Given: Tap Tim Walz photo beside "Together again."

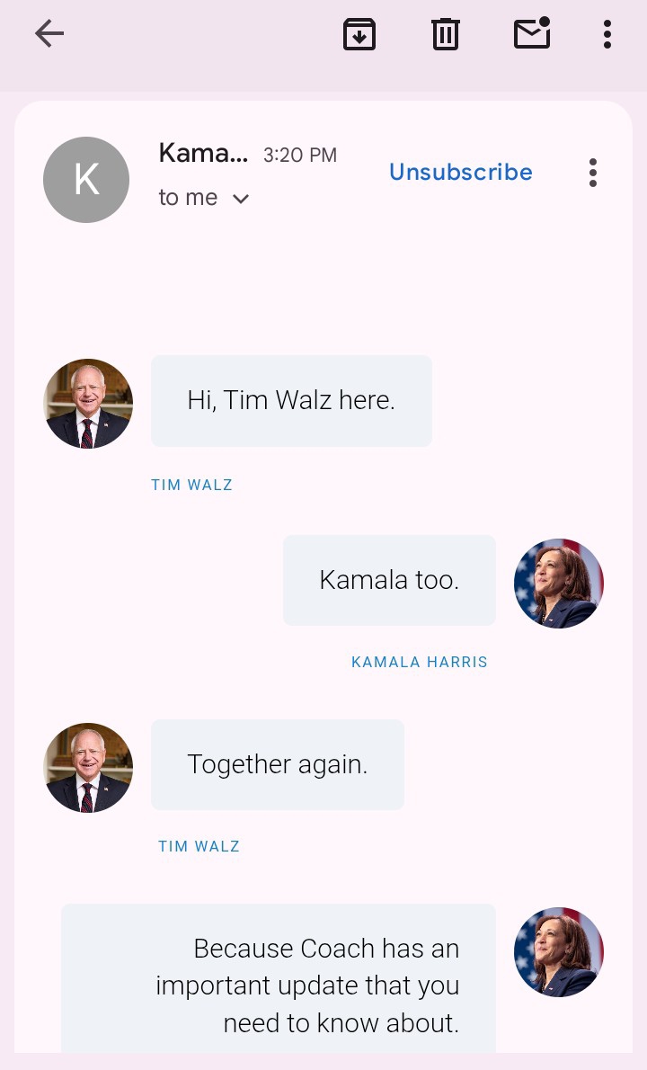Looking at the screenshot, I should 88,768.
